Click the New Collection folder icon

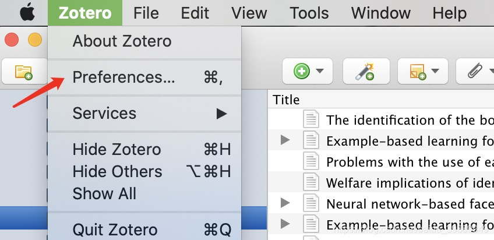[x=24, y=72]
